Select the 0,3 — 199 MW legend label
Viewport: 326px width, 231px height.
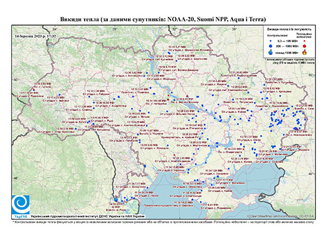[x=288, y=41]
